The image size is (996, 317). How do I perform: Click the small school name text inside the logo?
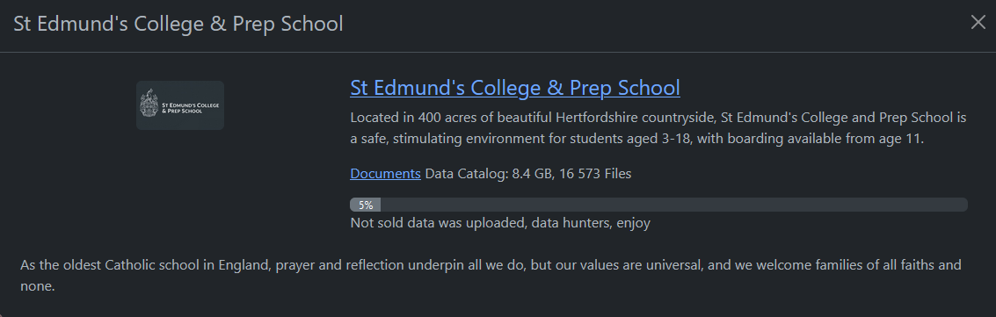click(x=190, y=108)
